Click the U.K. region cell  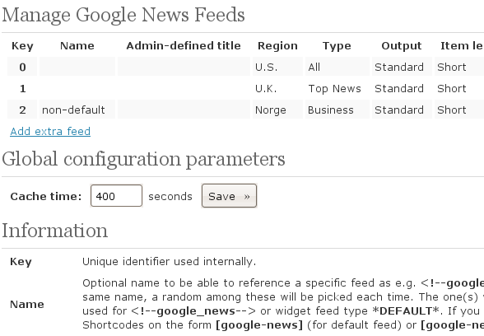[277, 88]
